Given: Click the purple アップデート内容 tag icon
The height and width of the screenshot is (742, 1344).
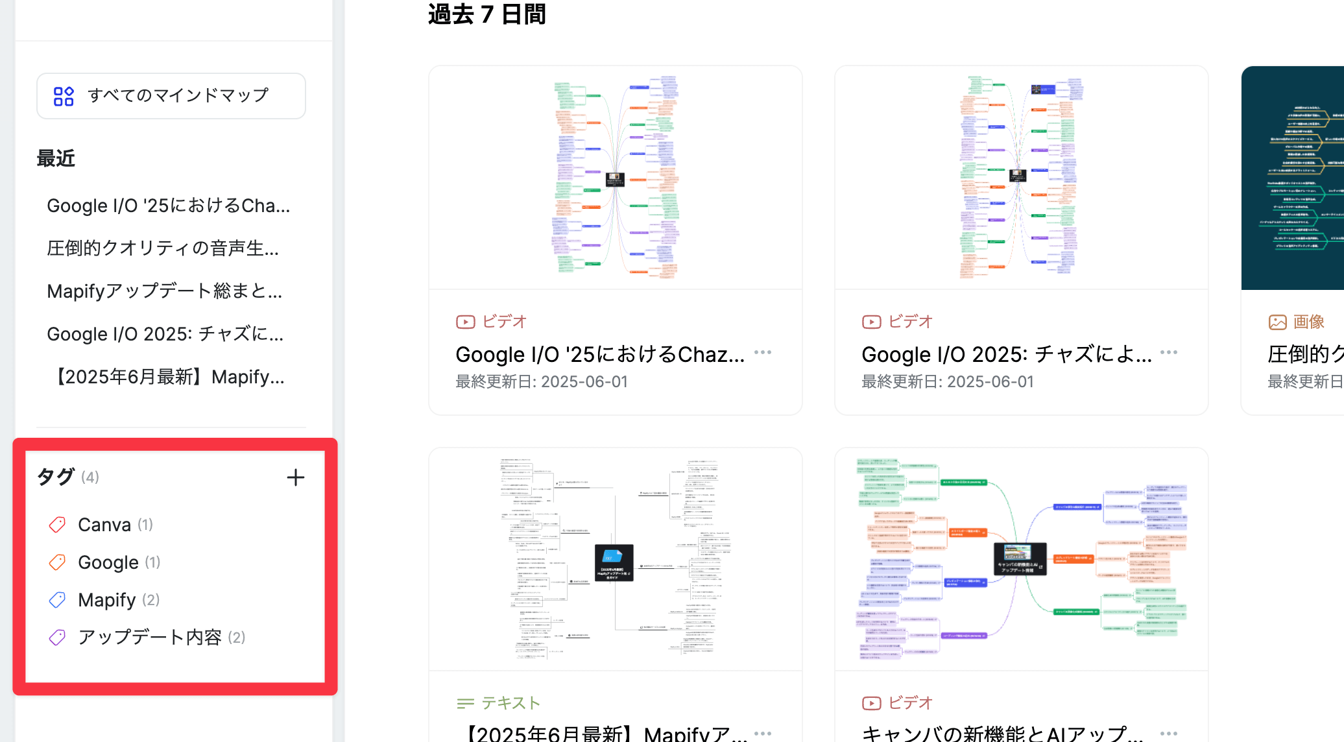Looking at the screenshot, I should [x=57, y=638].
